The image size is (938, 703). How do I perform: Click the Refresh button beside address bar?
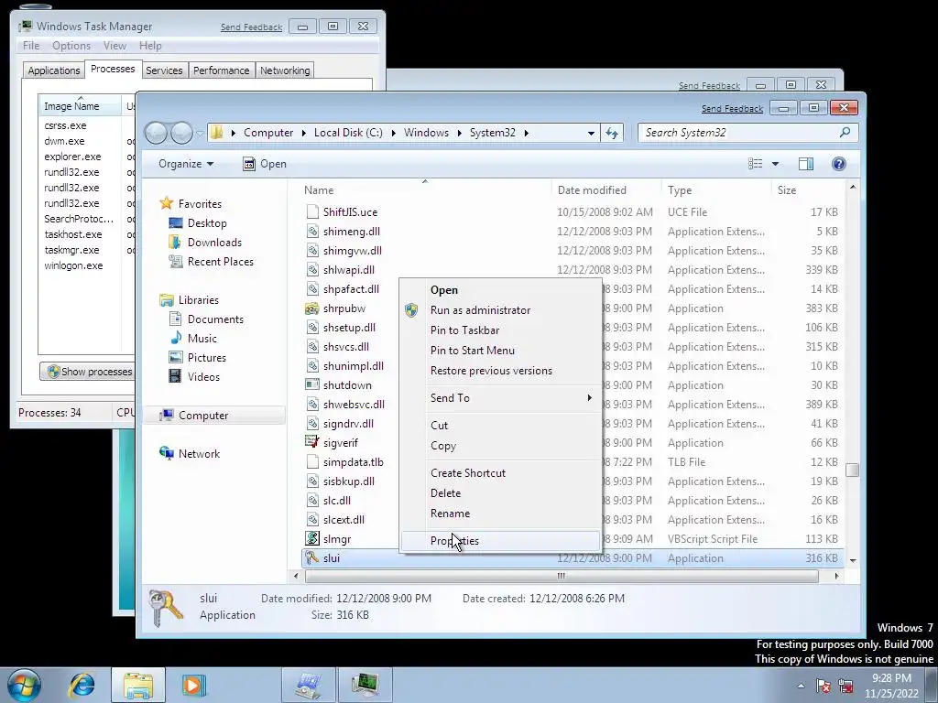tap(611, 133)
